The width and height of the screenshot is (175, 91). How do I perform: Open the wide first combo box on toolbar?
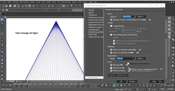[27, 10]
